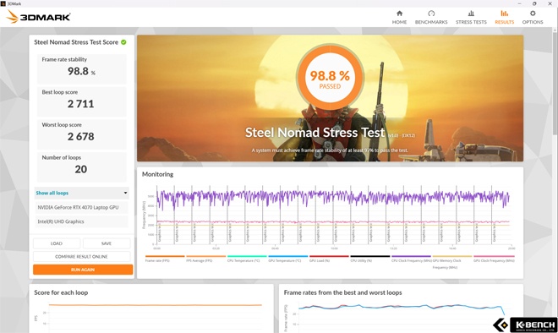
Task: Click the dropdown arrow beside Show all loops
Action: coord(125,193)
